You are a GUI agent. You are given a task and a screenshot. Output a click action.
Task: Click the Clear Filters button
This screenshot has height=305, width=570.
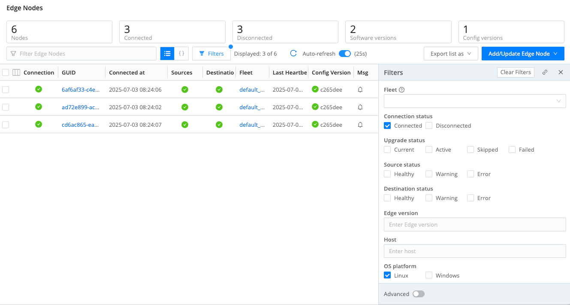516,72
